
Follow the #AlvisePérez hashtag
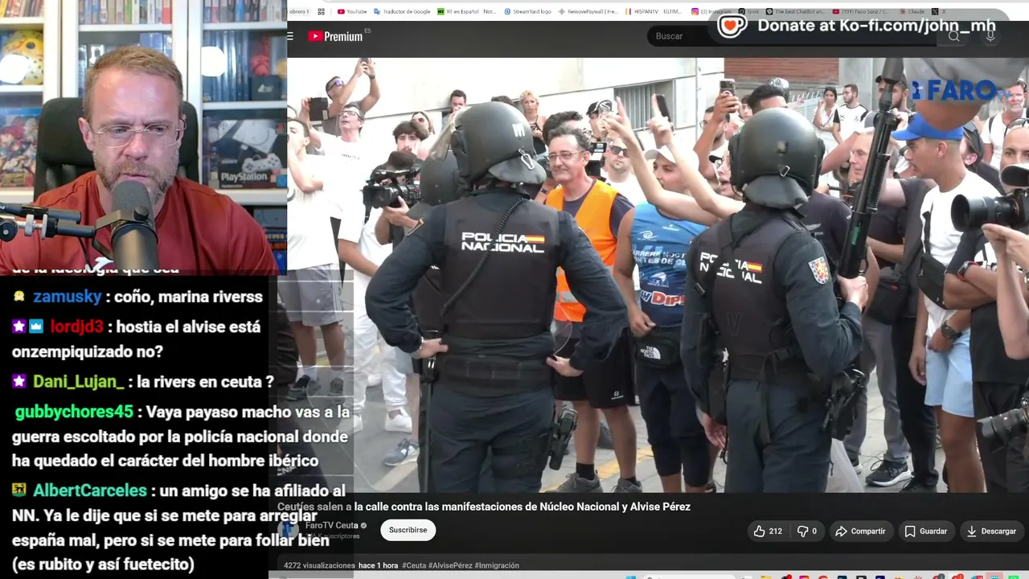(451, 565)
